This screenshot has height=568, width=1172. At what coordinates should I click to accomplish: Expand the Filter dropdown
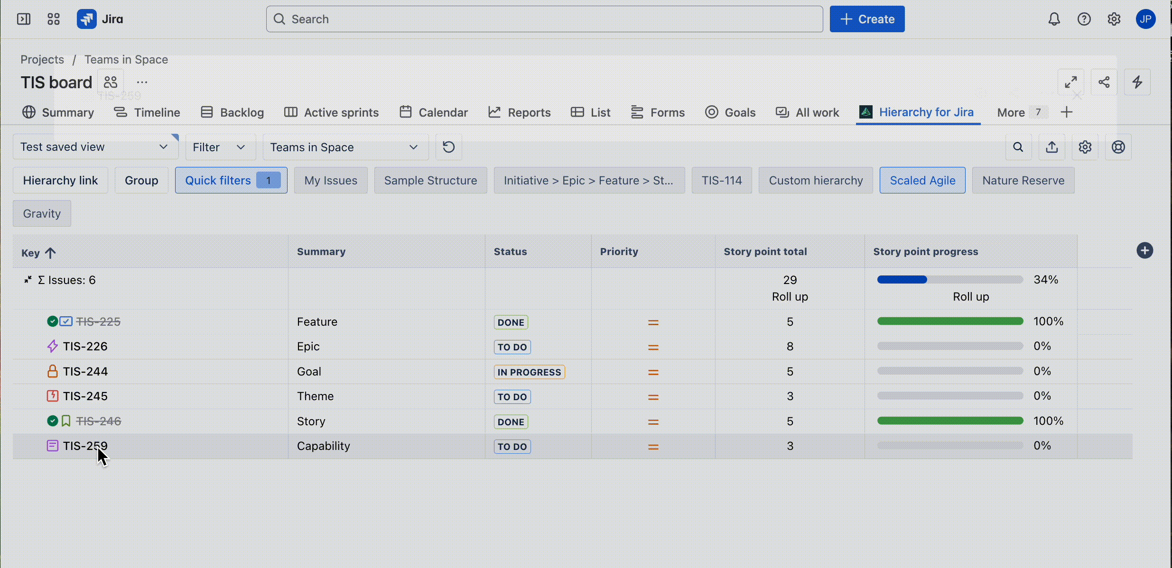(x=220, y=147)
